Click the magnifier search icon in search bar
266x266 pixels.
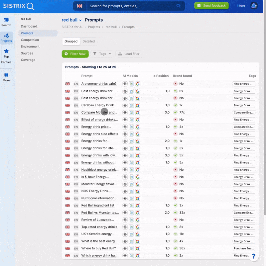click(179, 6)
